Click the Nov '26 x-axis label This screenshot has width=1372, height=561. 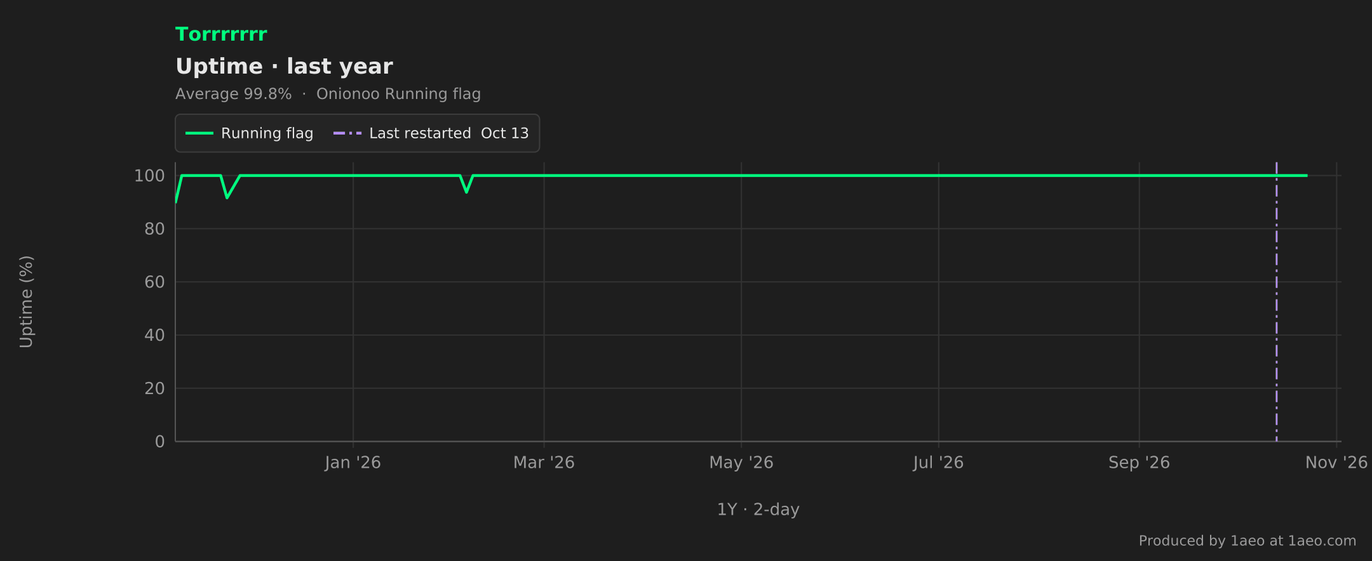tap(1336, 463)
